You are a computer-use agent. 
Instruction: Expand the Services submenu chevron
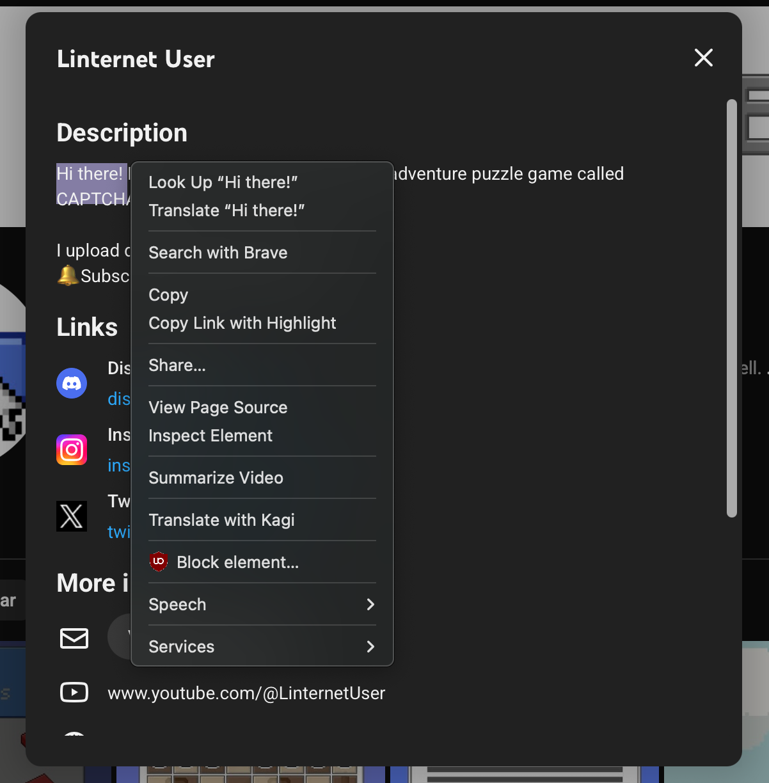click(370, 647)
